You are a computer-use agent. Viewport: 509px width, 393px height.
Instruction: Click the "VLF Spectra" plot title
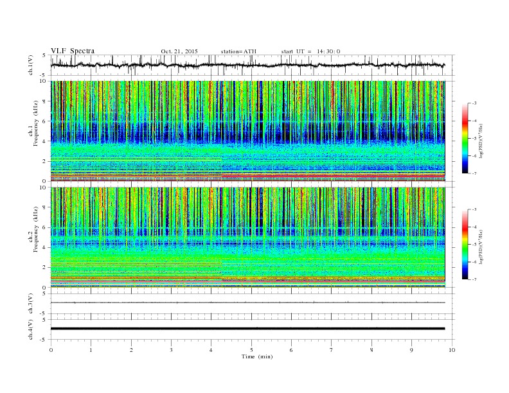pos(73,51)
